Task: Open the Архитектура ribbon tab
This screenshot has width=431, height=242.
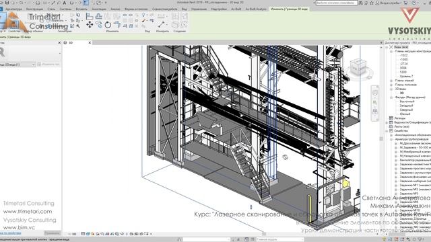Action: 13,9
